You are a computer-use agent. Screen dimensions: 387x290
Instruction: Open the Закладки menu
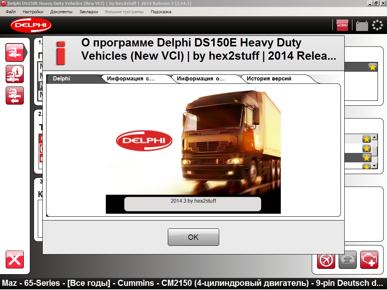(88, 12)
